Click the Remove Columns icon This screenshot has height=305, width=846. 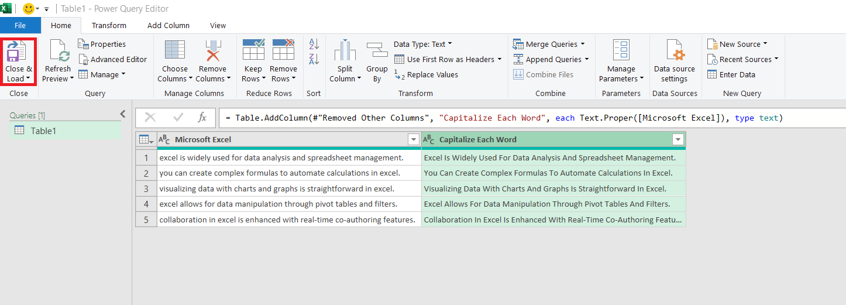(212, 52)
